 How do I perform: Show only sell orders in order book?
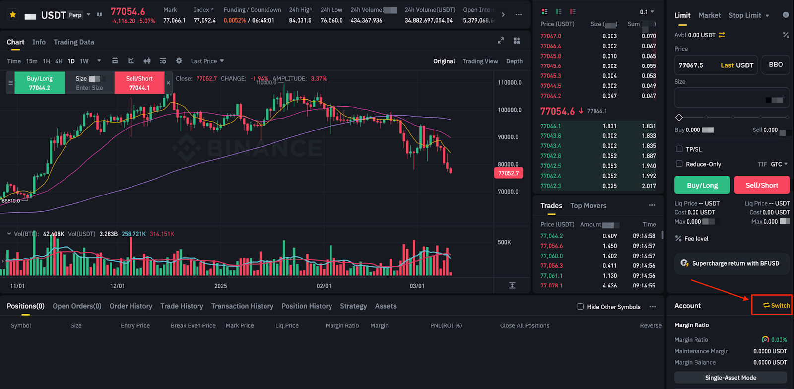click(x=573, y=11)
